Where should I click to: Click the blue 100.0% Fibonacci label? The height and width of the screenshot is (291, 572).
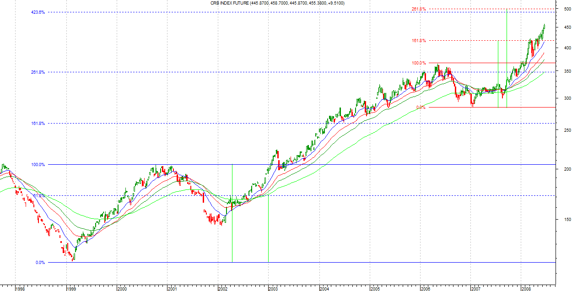coord(39,164)
